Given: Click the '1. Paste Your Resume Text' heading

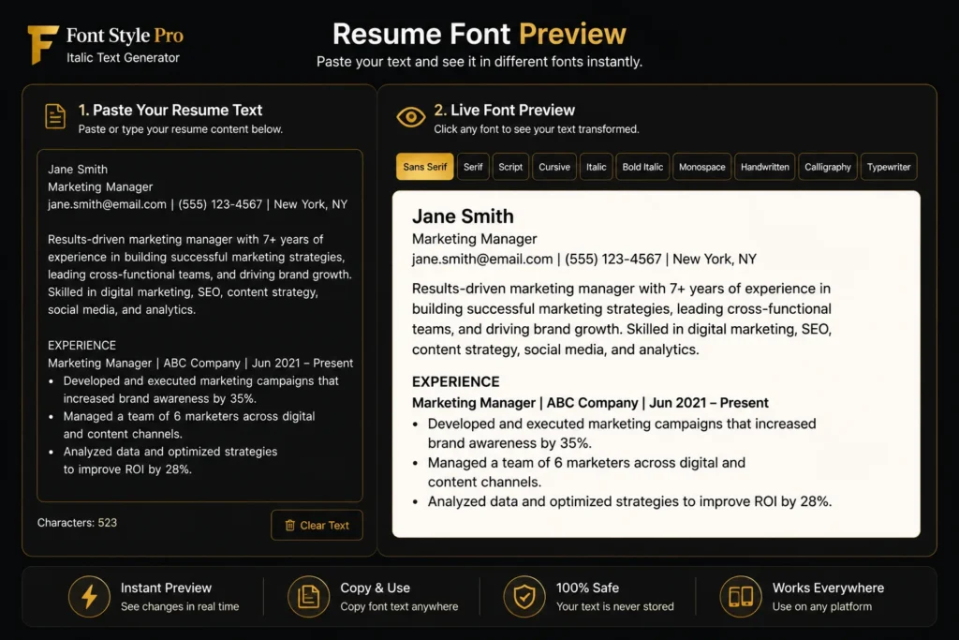Looking at the screenshot, I should coord(170,110).
